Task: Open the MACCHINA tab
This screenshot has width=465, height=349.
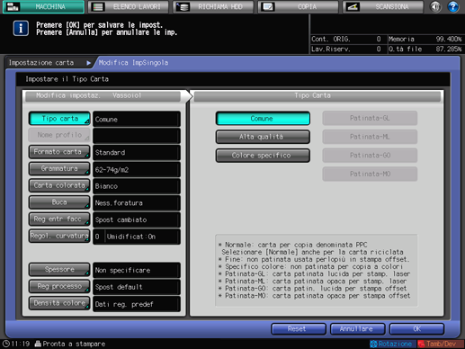Action: click(x=43, y=6)
